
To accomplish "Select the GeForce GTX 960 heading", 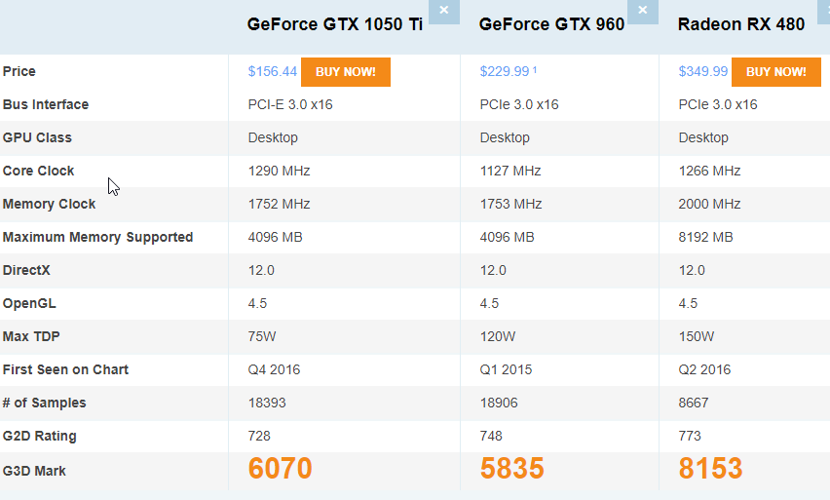I will [551, 24].
